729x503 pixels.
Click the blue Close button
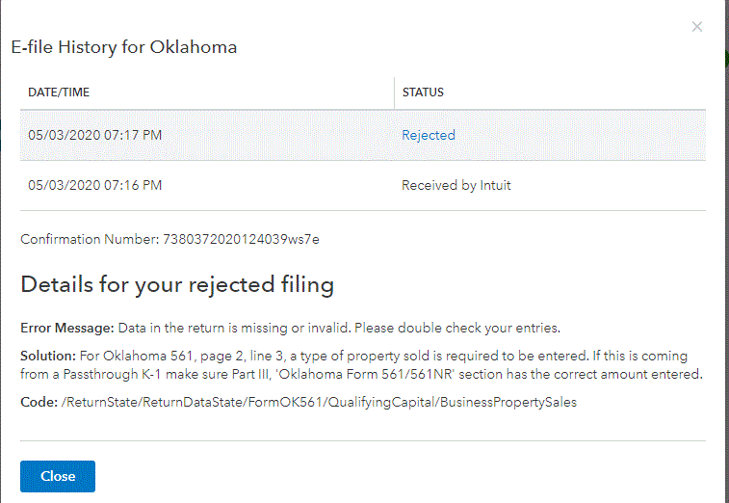click(x=58, y=476)
